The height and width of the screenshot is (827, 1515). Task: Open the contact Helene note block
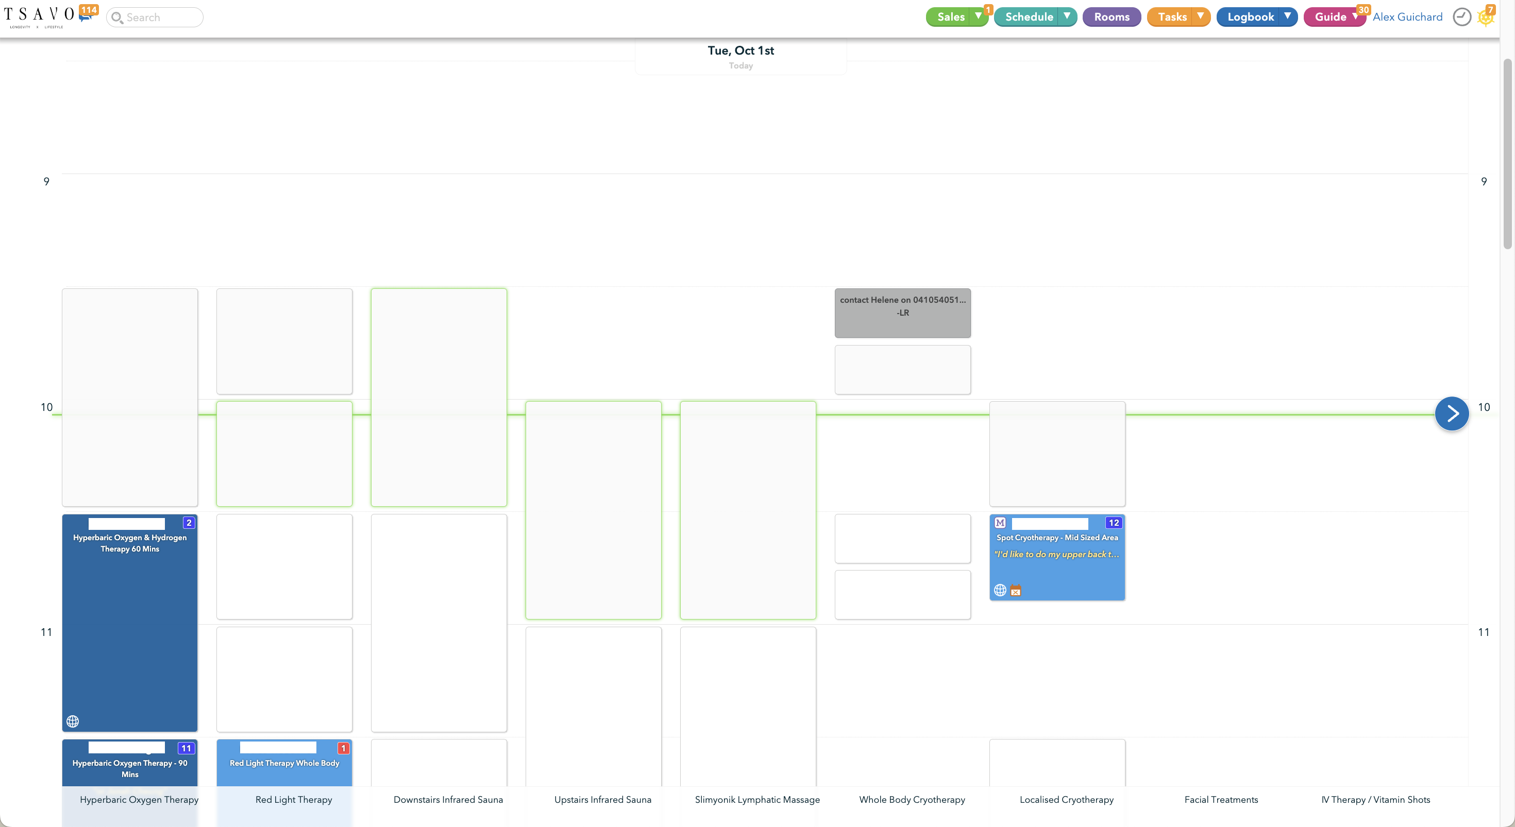(x=902, y=313)
